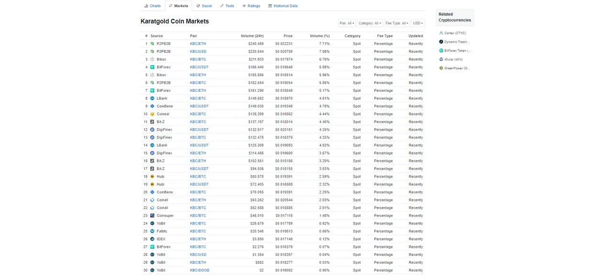Click the GreenPower coin icon
This screenshot has height=277, width=612.
pyautogui.click(x=441, y=68)
